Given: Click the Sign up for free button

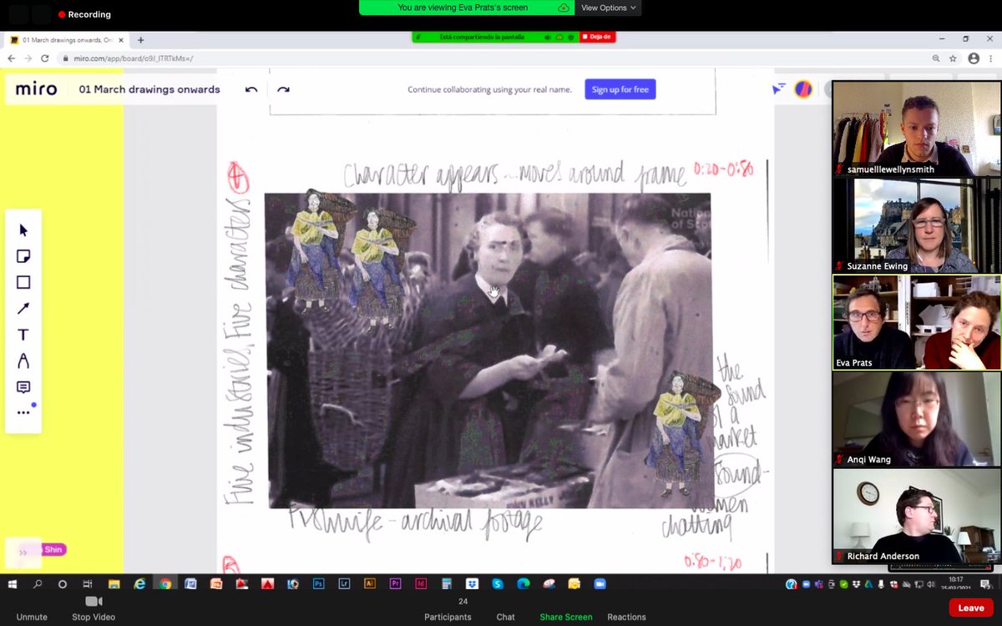Looking at the screenshot, I should pyautogui.click(x=620, y=89).
